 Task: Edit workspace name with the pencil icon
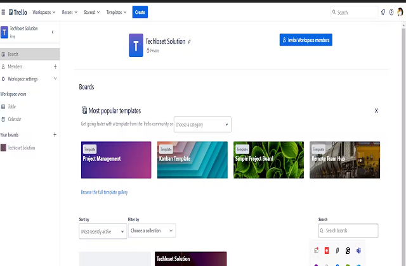coord(189,42)
